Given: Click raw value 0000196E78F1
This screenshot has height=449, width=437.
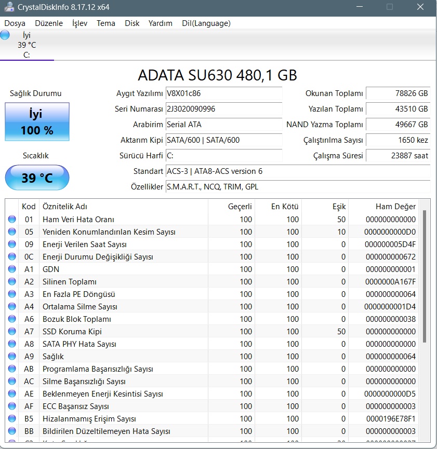Looking at the screenshot, I should pyautogui.click(x=391, y=419).
